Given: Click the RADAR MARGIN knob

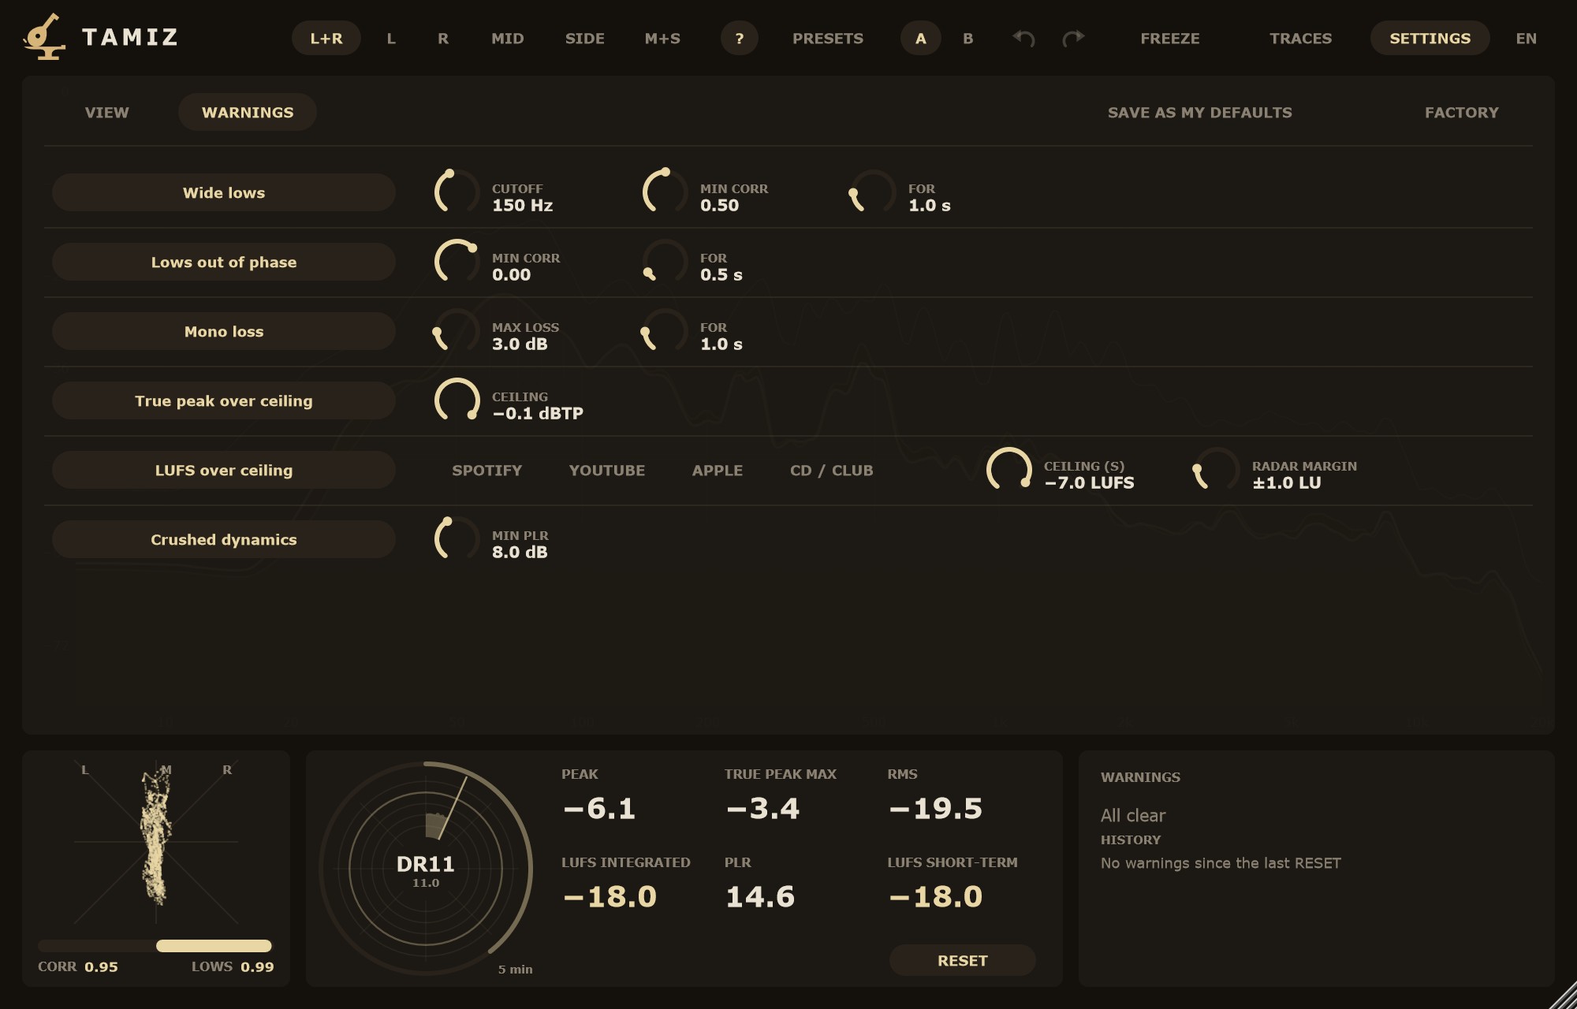Looking at the screenshot, I should pyautogui.click(x=1217, y=470).
